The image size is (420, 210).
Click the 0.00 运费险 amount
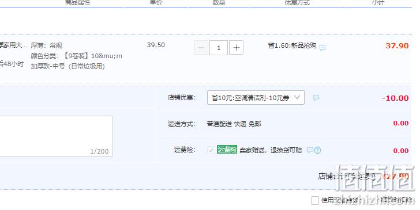coord(401,151)
